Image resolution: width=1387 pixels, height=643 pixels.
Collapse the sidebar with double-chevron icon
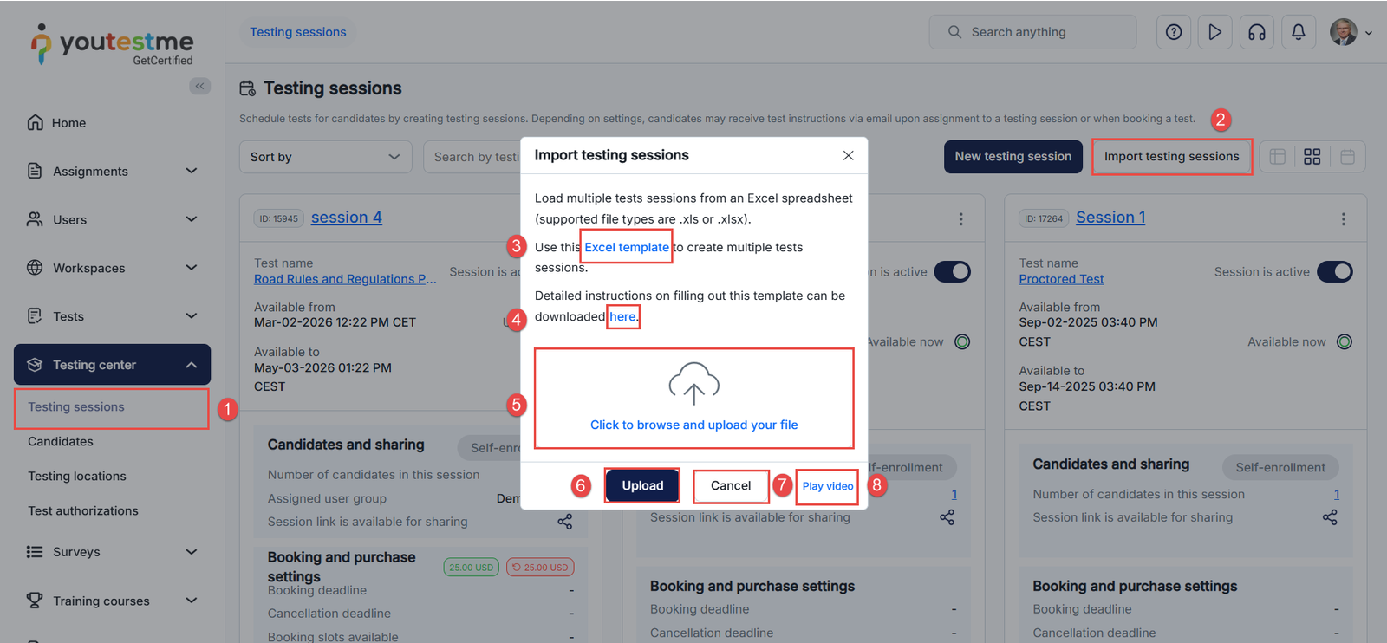(199, 86)
